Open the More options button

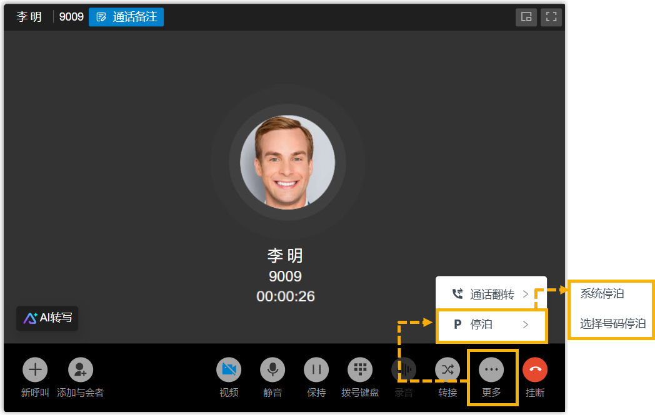coord(491,369)
